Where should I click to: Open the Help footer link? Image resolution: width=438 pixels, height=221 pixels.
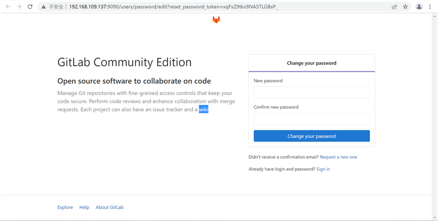coord(84,207)
